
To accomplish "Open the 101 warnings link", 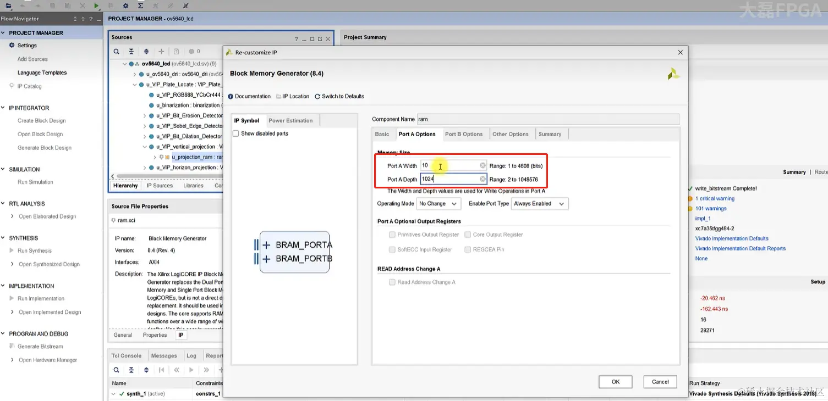I will click(x=711, y=209).
